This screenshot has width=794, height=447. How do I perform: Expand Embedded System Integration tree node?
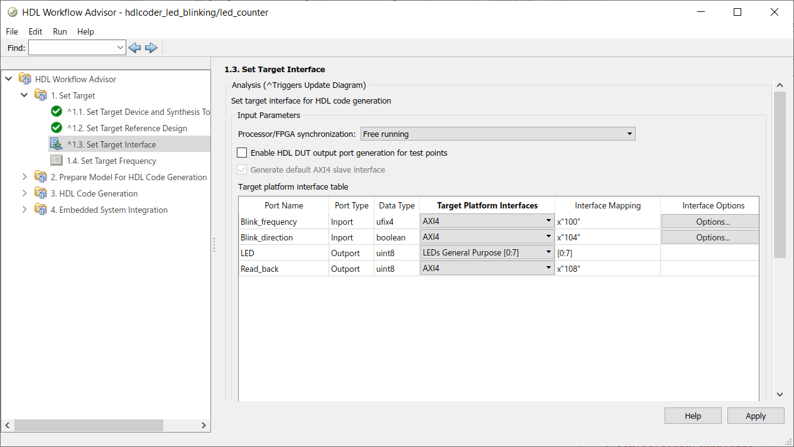[x=24, y=210]
